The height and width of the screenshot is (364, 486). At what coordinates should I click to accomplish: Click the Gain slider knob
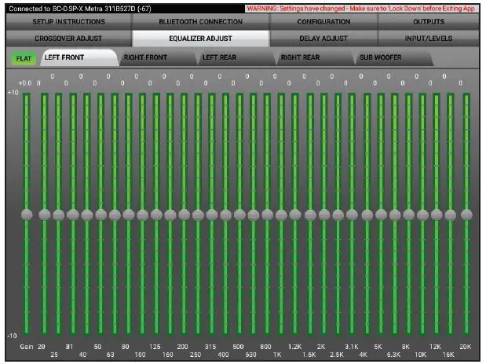coord(27,214)
